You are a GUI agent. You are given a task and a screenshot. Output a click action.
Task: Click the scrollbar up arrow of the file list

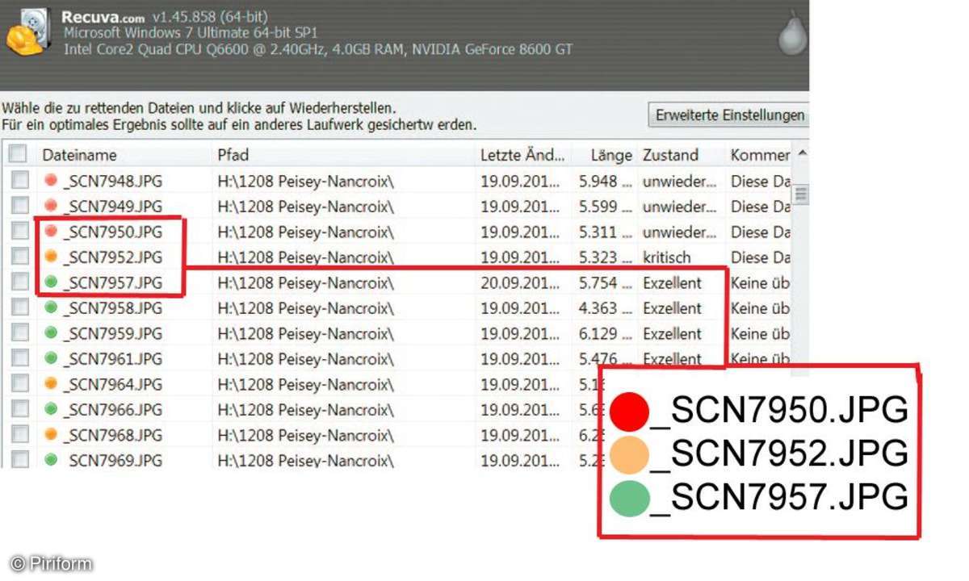coord(801,153)
